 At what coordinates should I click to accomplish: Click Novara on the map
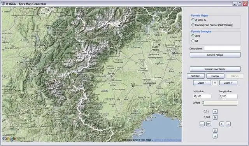(155, 55)
